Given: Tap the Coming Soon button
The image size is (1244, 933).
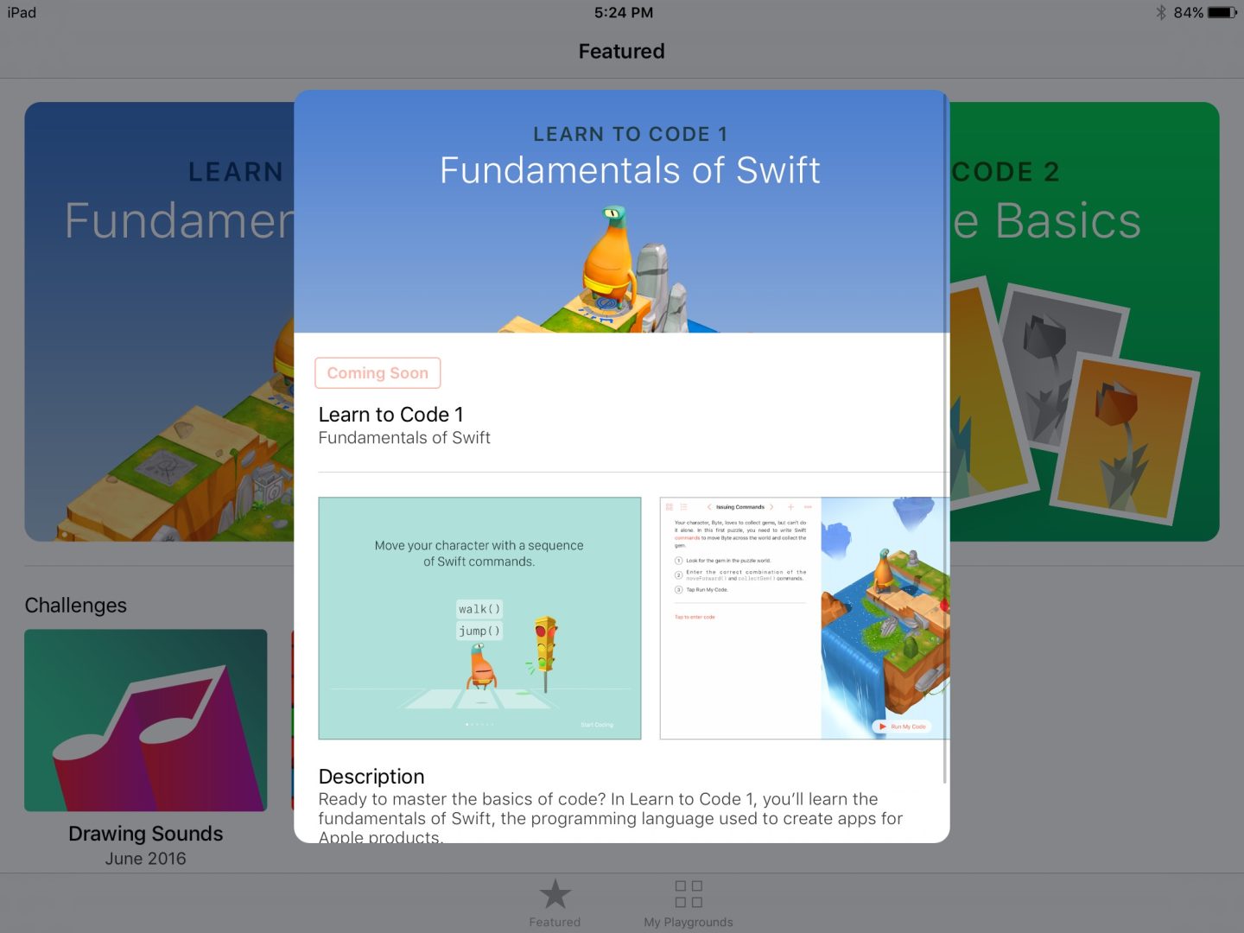Looking at the screenshot, I should pyautogui.click(x=378, y=372).
